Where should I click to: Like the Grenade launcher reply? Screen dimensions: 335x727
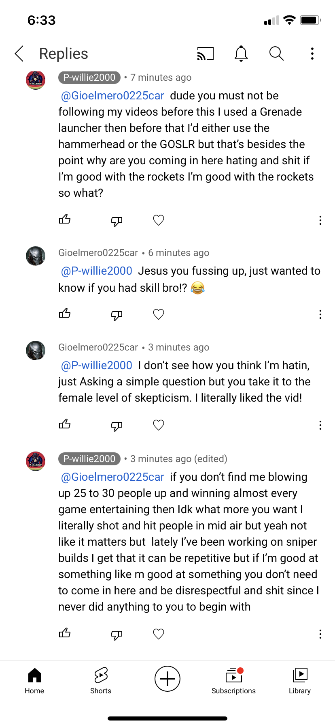(65, 220)
